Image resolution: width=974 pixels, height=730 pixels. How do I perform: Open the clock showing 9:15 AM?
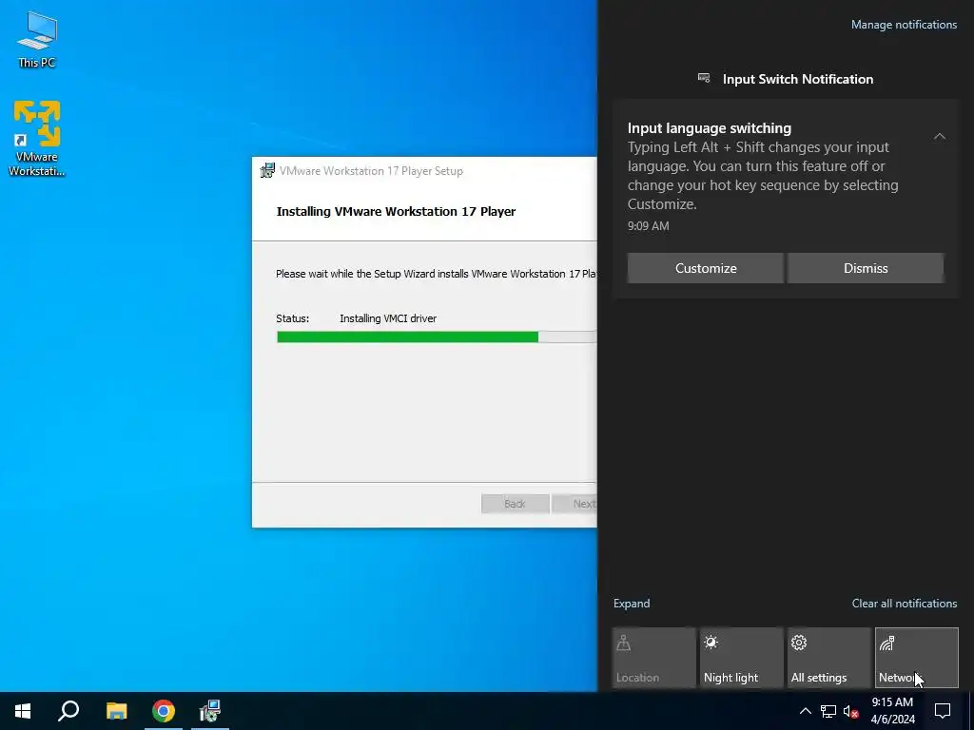pyautogui.click(x=892, y=711)
